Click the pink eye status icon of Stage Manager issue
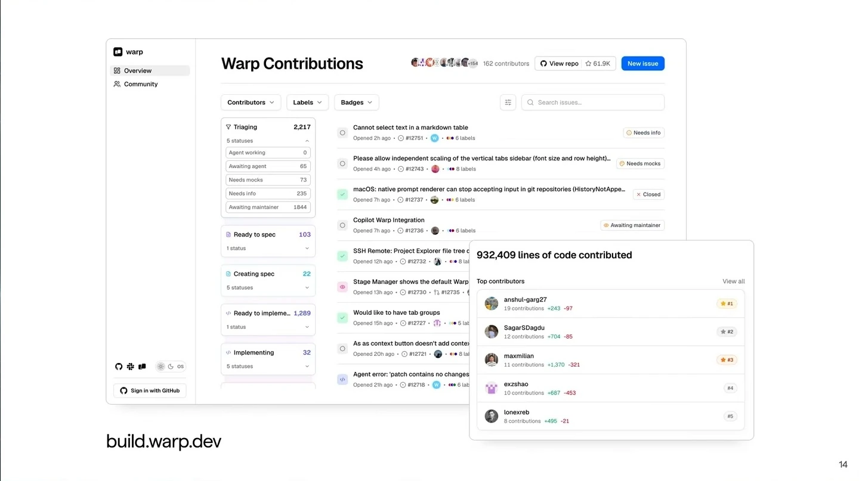The image size is (859, 481). pos(342,287)
